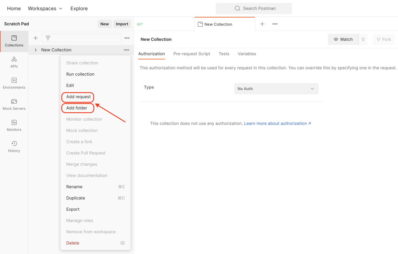This screenshot has width=398, height=254.
Task: Go to Home in top navigation
Action: click(14, 8)
